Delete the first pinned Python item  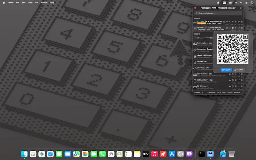pyautogui.click(x=242, y=21)
